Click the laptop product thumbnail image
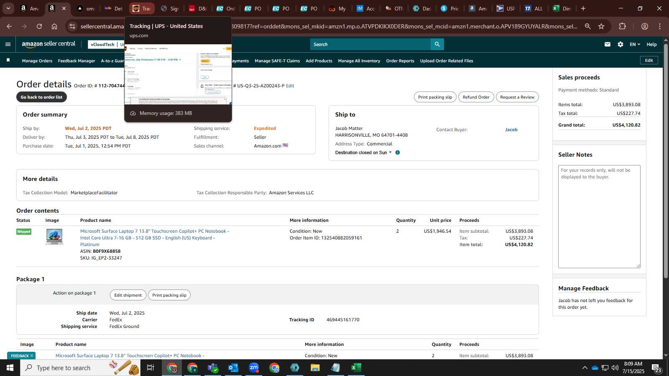Image resolution: width=669 pixels, height=376 pixels. tap(54, 237)
